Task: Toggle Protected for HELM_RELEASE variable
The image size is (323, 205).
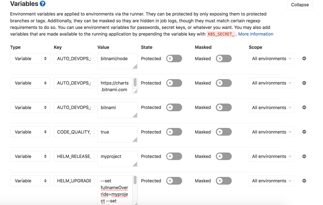Action: pyautogui.click(x=174, y=157)
